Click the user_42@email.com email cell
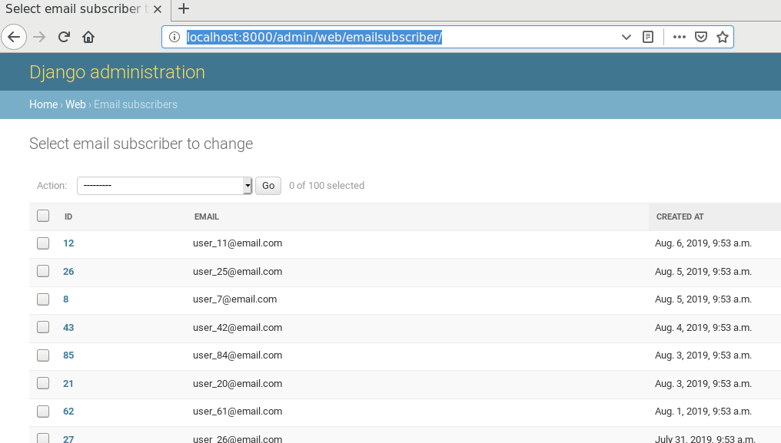The height and width of the screenshot is (443, 781). click(238, 328)
